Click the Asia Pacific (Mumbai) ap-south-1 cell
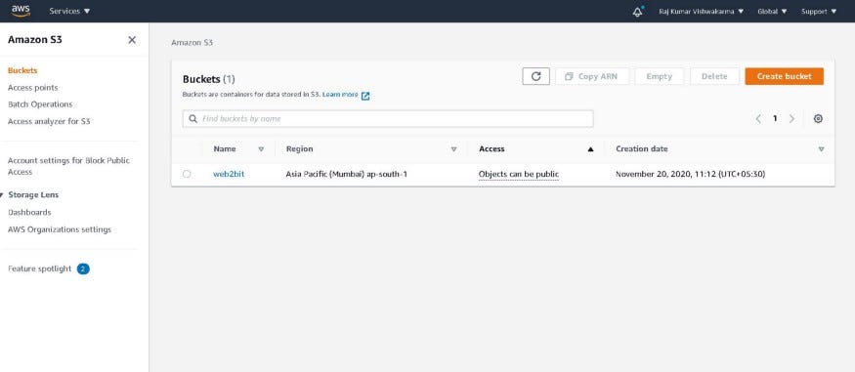The height and width of the screenshot is (372, 855). pyautogui.click(x=346, y=175)
